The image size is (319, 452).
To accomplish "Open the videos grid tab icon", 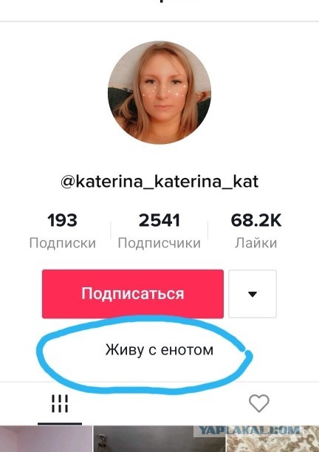I will click(60, 403).
